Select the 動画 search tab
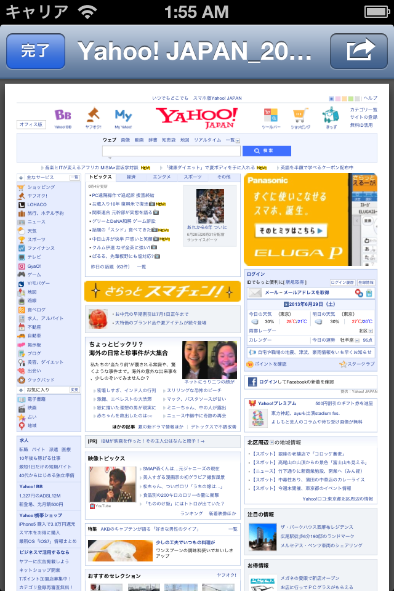The height and width of the screenshot is (591, 394). tap(139, 140)
